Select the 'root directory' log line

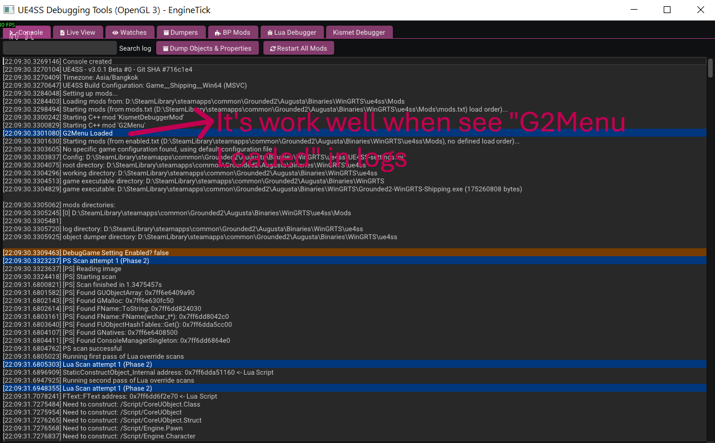pyautogui.click(x=354, y=165)
